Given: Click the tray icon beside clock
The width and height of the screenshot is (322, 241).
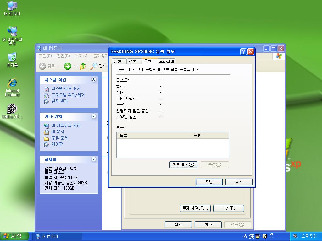Looking at the screenshot, I should click(x=295, y=236).
